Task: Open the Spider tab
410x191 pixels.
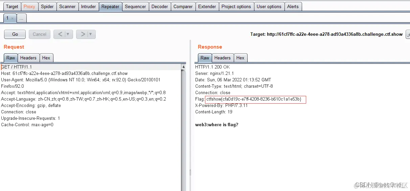Action: pos(47,6)
